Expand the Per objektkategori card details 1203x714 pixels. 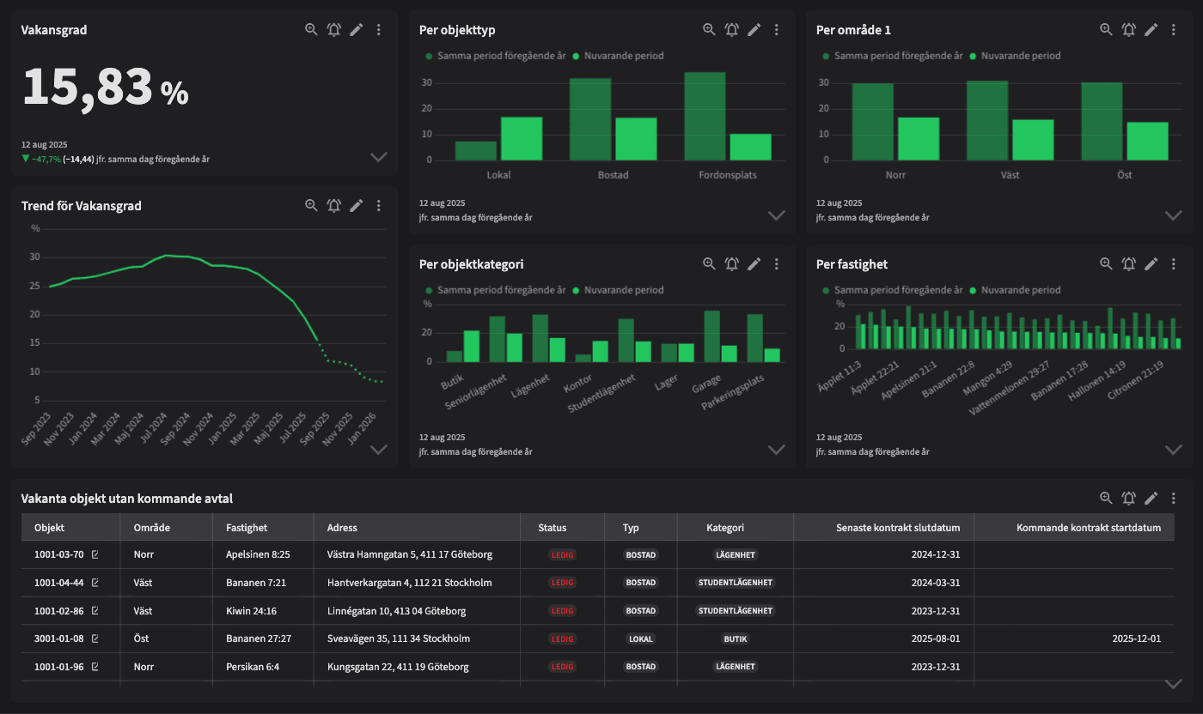[777, 450]
